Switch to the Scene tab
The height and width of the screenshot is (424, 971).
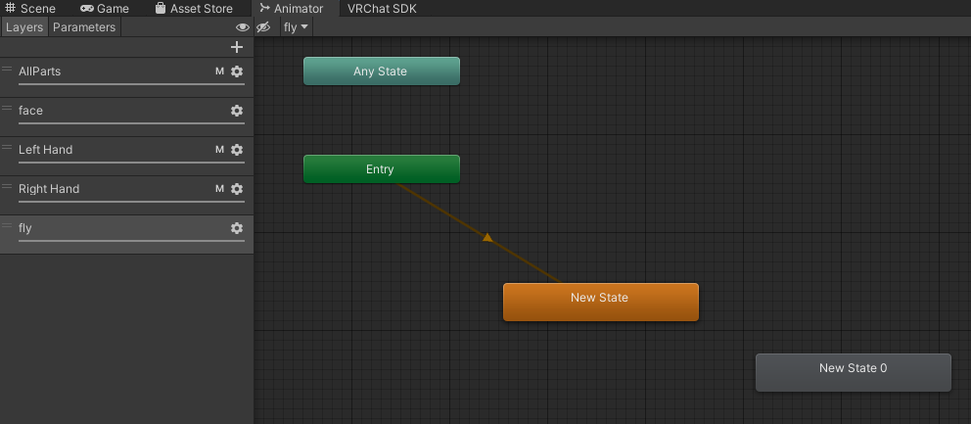(30, 9)
